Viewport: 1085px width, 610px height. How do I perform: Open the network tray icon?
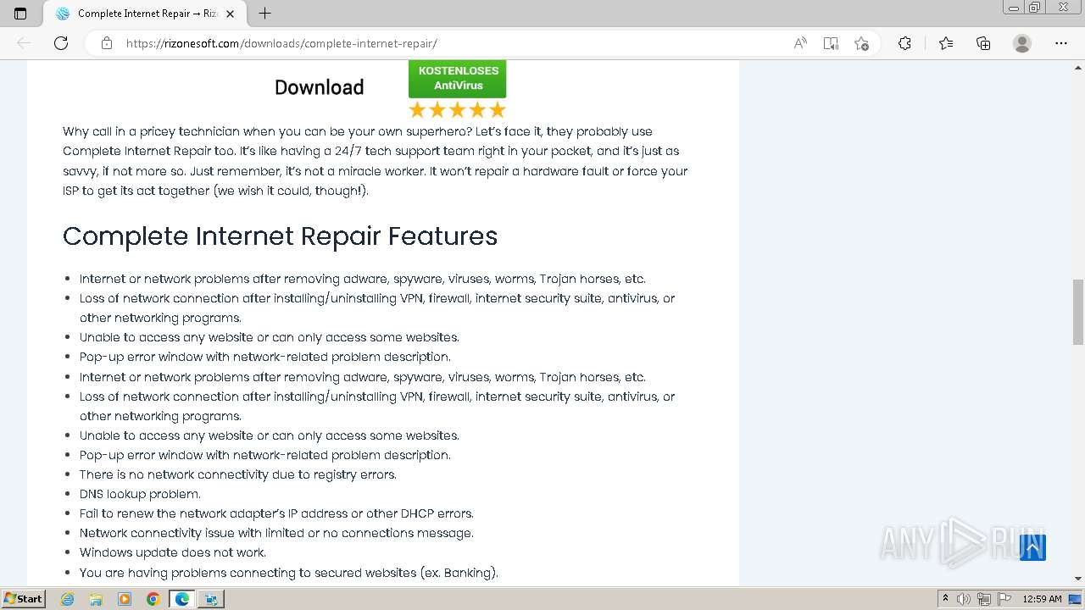point(983,599)
